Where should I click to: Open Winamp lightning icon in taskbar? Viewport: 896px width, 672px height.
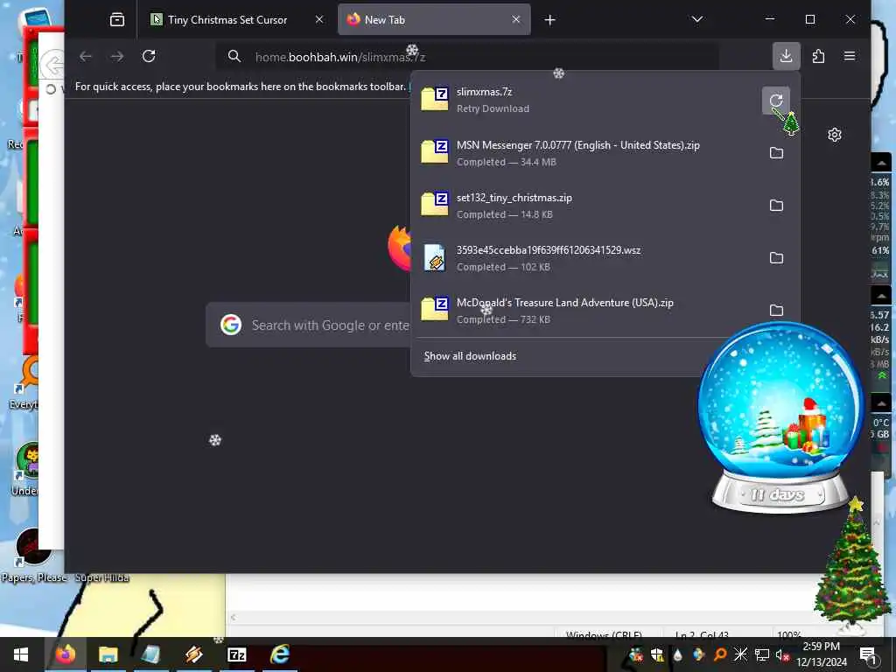click(x=193, y=654)
